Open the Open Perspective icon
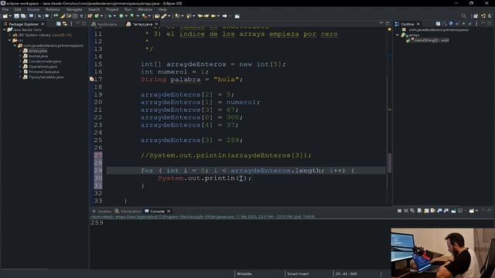Image resolution: width=495 pixels, height=278 pixels. [476, 15]
